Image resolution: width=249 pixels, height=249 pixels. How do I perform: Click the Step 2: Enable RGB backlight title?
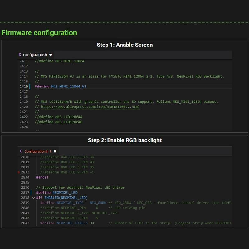click(125, 140)
